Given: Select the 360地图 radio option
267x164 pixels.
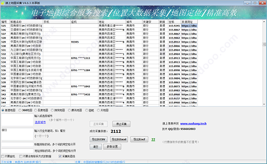Looking at the screenshot, I should (25, 110).
